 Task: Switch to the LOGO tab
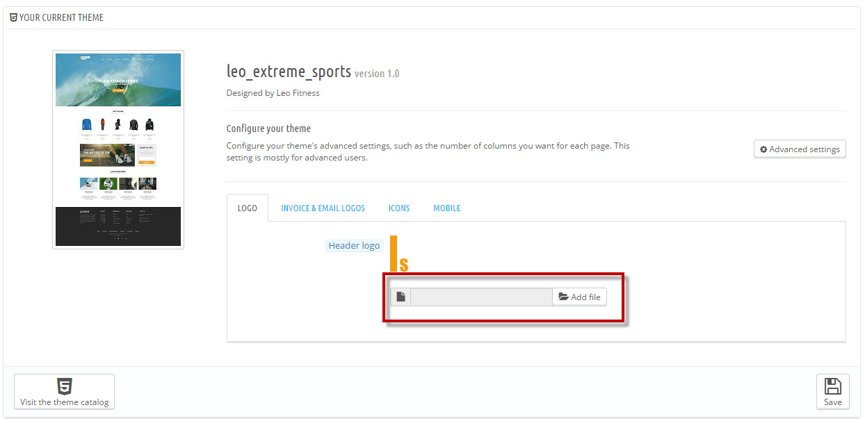pyautogui.click(x=248, y=208)
